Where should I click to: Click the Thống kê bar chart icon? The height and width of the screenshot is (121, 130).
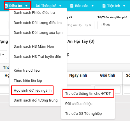click(x=38, y=6)
